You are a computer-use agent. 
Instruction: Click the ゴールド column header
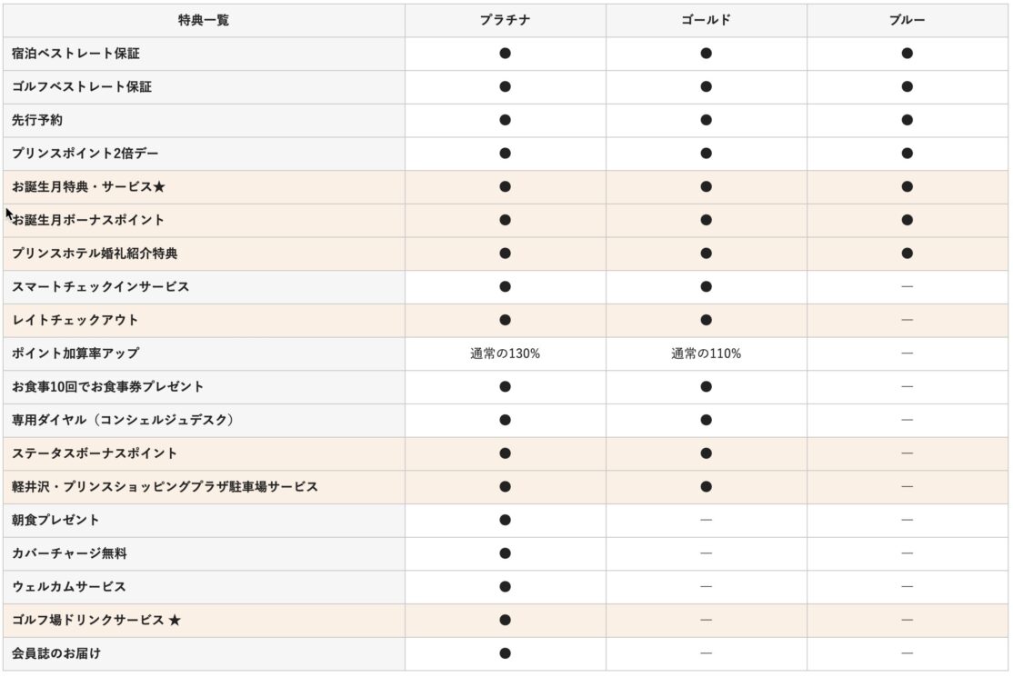(x=706, y=20)
